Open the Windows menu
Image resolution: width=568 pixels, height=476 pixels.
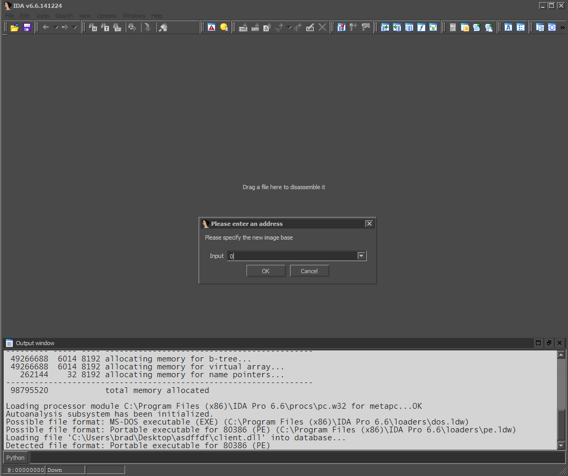[133, 16]
